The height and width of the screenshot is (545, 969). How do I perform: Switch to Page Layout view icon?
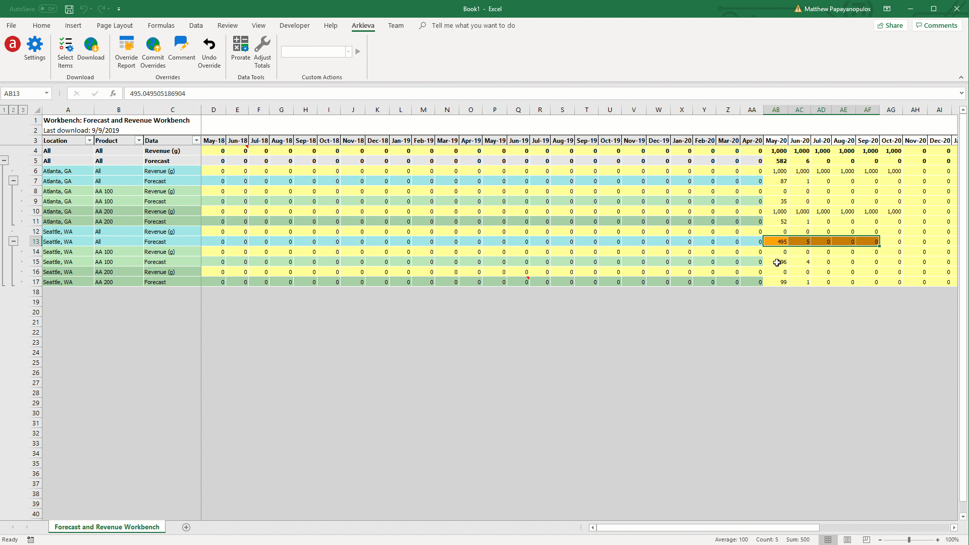847,539
